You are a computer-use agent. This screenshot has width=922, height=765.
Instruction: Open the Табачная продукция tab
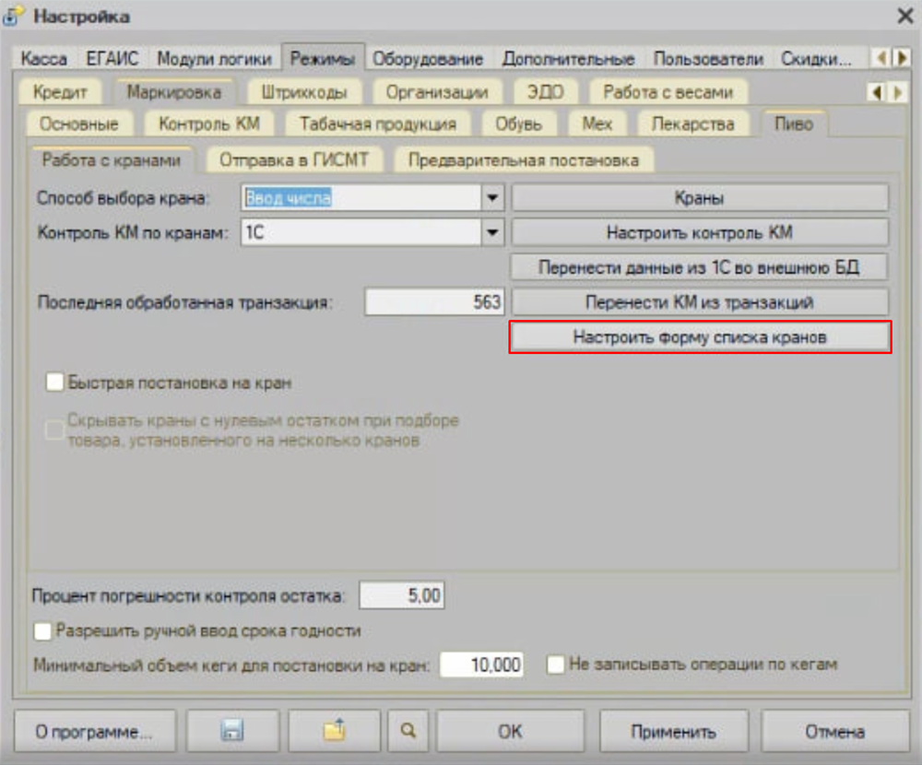(x=378, y=124)
